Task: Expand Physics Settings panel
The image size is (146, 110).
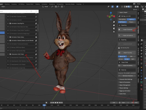Action: point(124,88)
